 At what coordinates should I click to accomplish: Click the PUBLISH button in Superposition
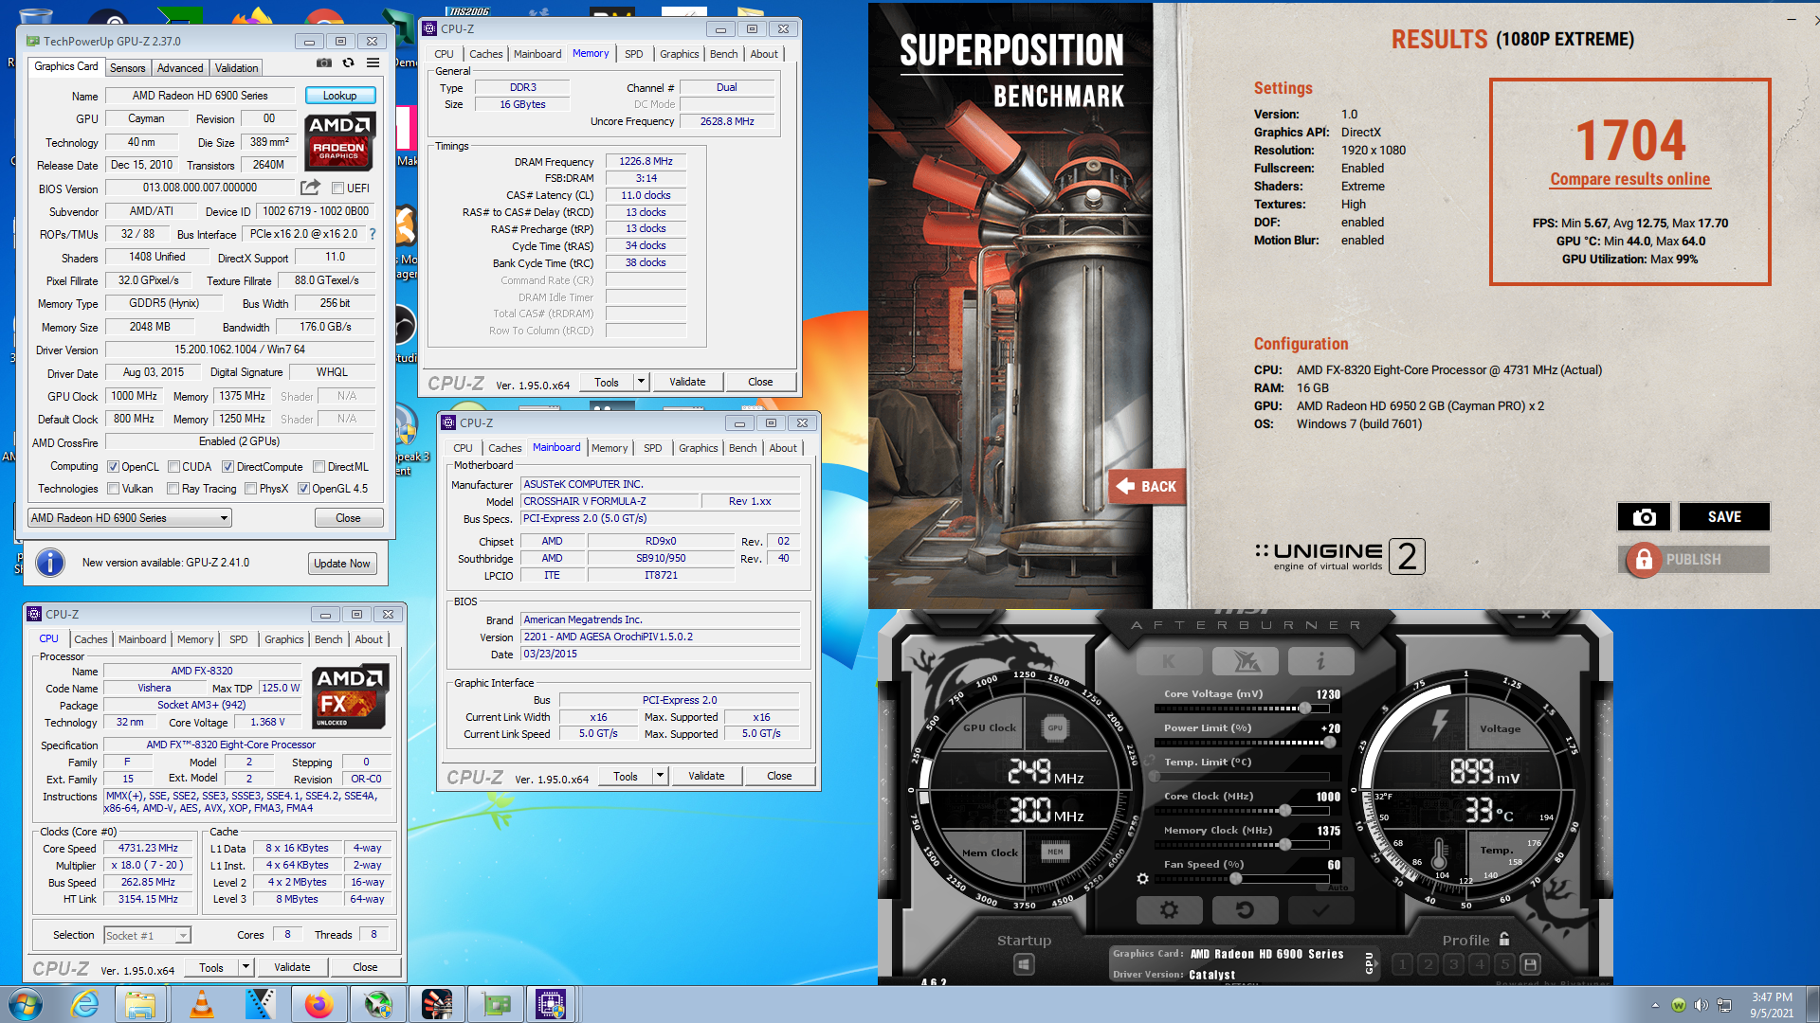pos(1694,560)
